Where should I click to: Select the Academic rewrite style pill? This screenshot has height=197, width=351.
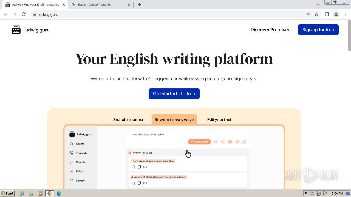(x=199, y=142)
